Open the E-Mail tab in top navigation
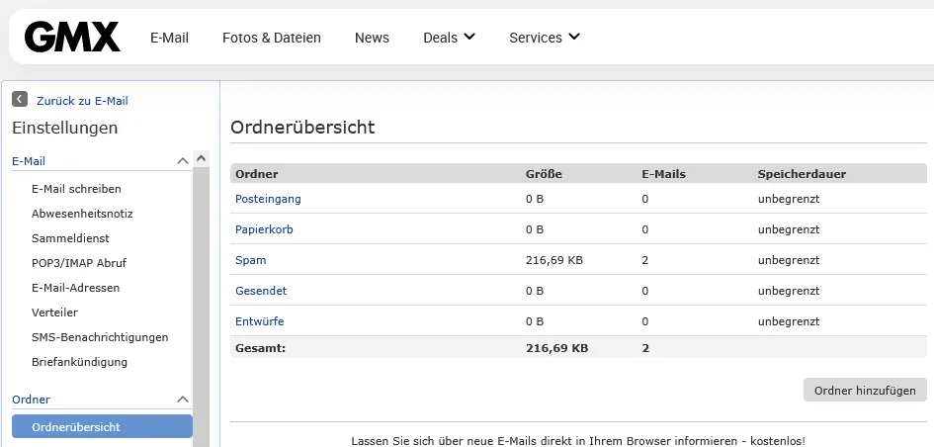The height and width of the screenshot is (447, 934). point(169,38)
